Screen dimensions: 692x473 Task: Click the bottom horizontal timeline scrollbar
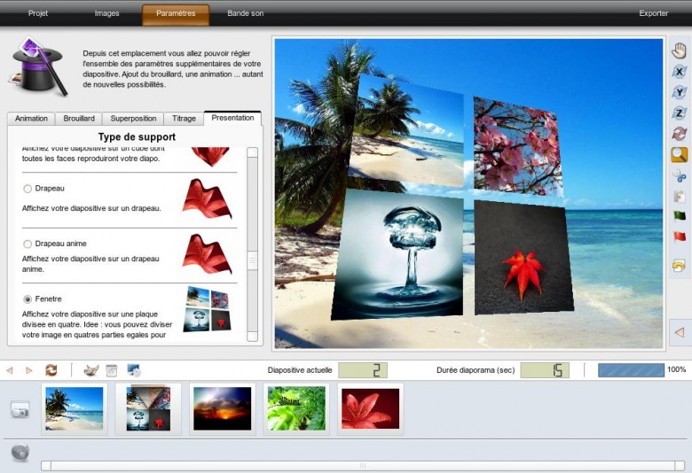coord(363,466)
